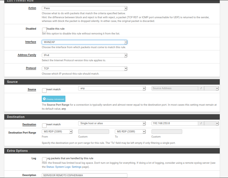228x178 pixels.
Task: Enable Log packets handled by rule
Action: coord(44,159)
